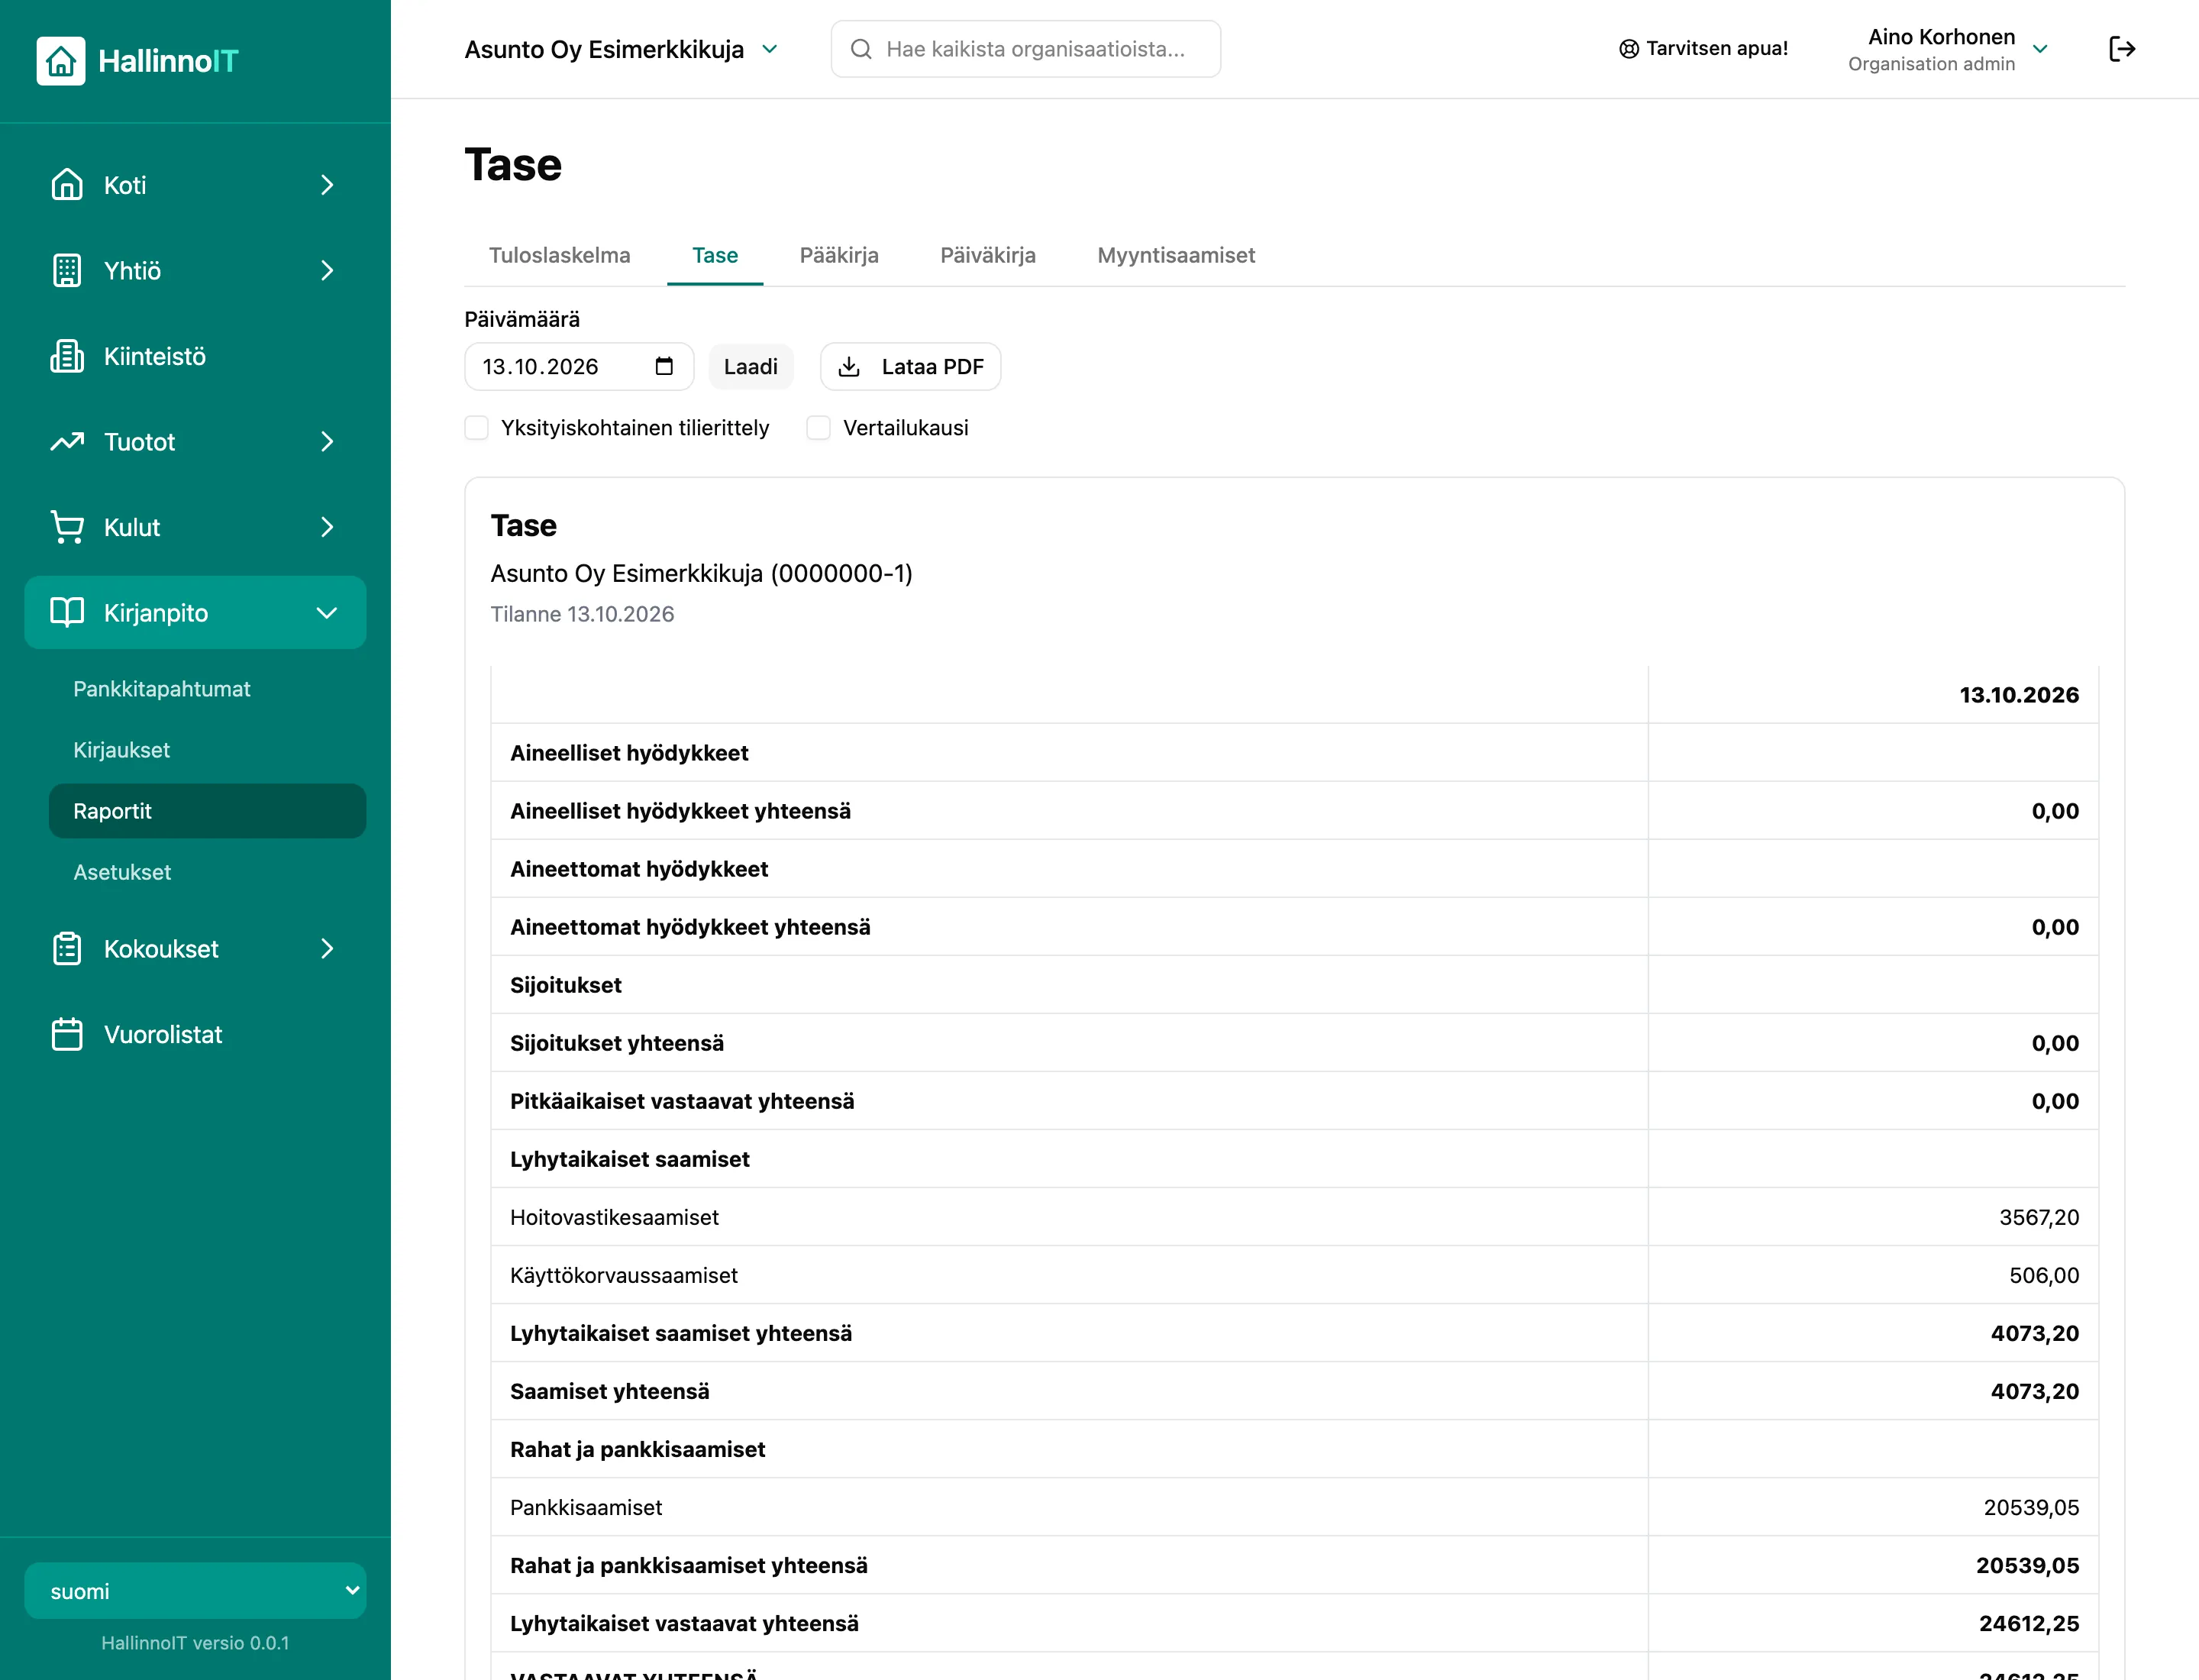Switch to the Tuloslaskelma tab
Image resolution: width=2199 pixels, height=1680 pixels.
coord(559,255)
